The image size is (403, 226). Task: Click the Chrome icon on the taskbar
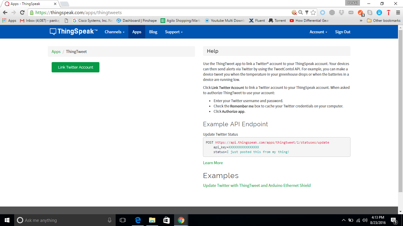coord(181,220)
